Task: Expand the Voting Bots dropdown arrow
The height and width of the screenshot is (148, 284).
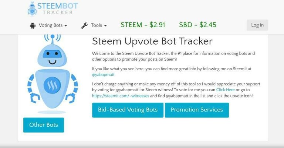Action: coord(66,26)
